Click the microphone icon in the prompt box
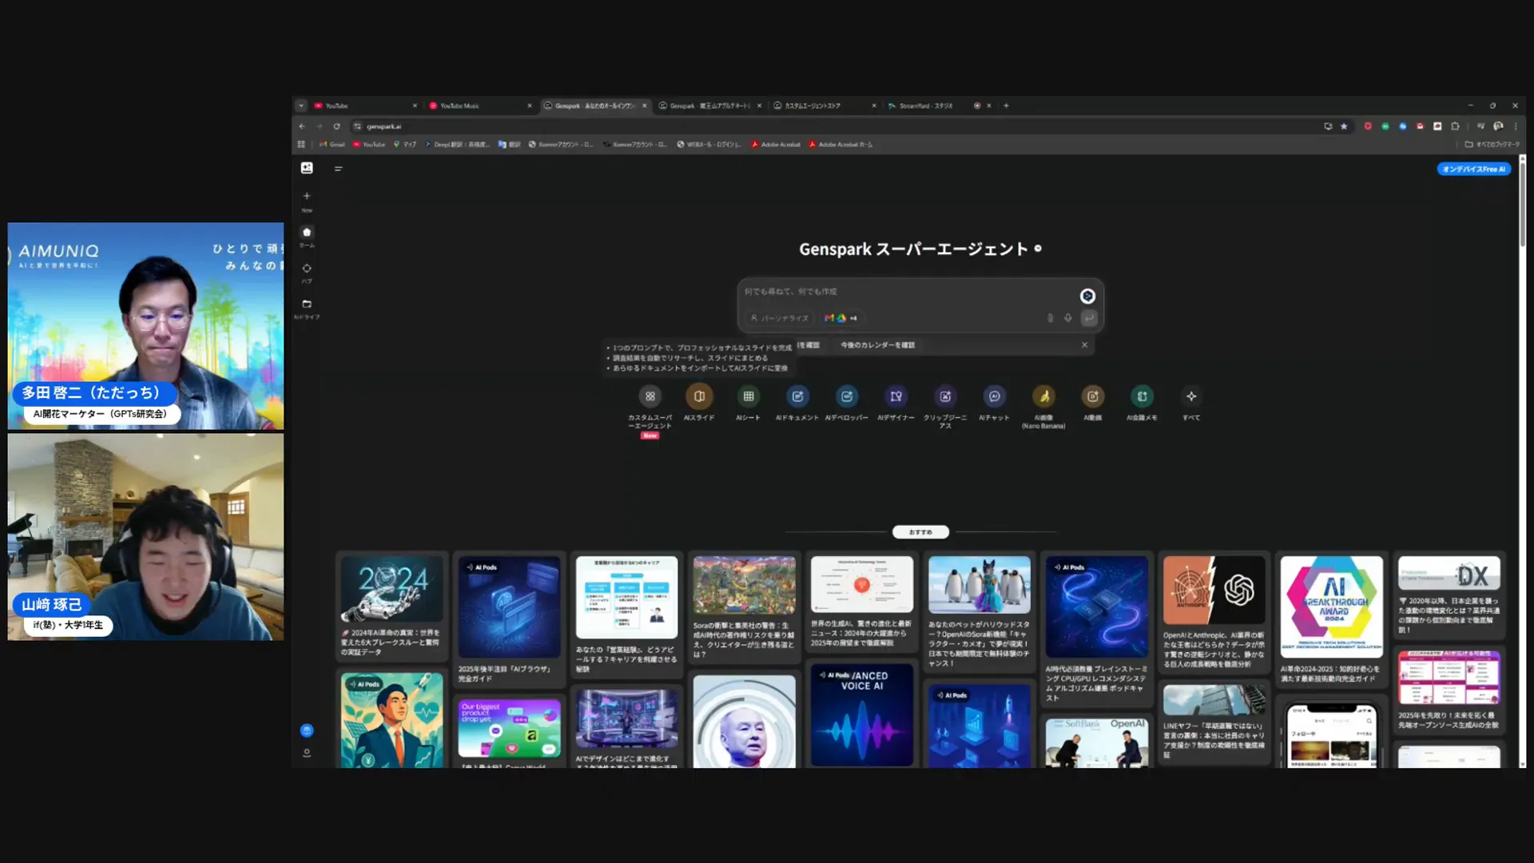Viewport: 1534px width, 863px height. point(1068,317)
